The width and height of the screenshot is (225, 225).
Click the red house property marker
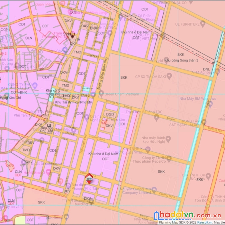pyautogui.click(x=89, y=178)
